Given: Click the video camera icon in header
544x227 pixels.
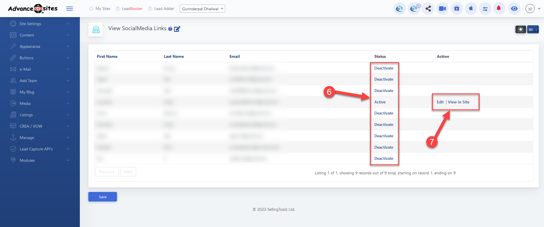Looking at the screenshot, I should [x=442, y=9].
